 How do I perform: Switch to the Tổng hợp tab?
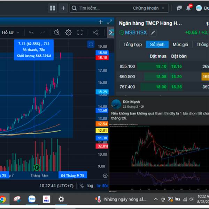coord(132,44)
